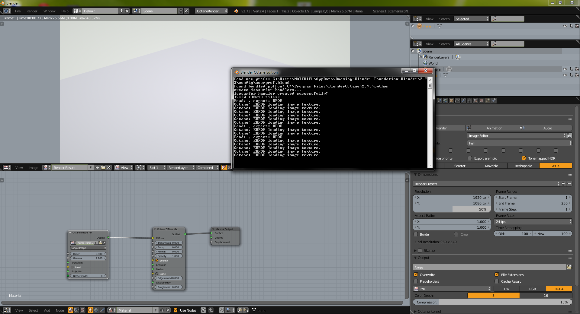Click the orange Plane mesh icon
The width and height of the screenshot is (580, 314).
tap(419, 26)
